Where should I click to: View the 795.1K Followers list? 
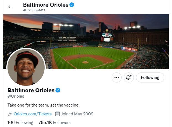coord(55,122)
